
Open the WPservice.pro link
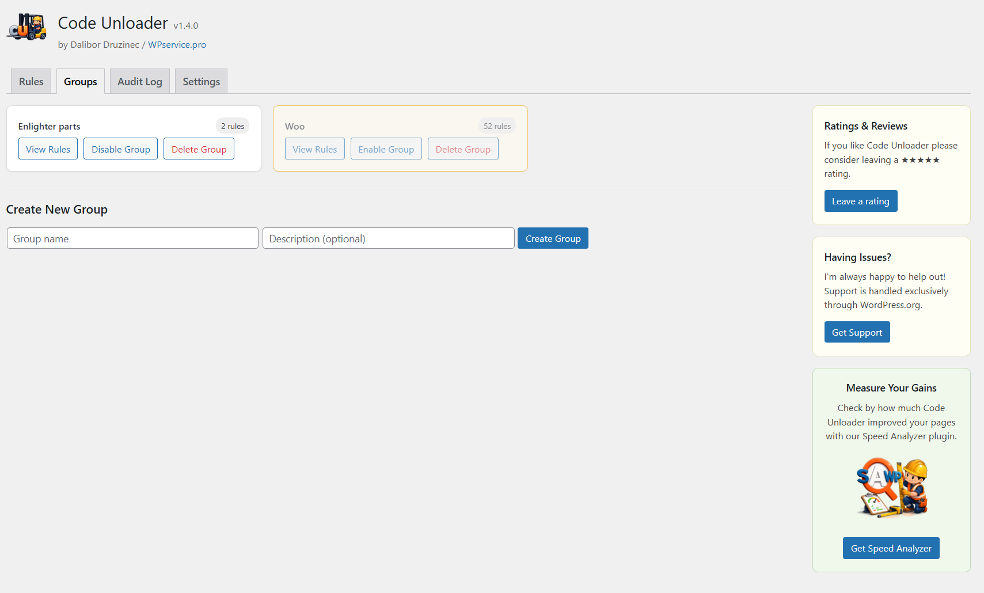coord(177,44)
